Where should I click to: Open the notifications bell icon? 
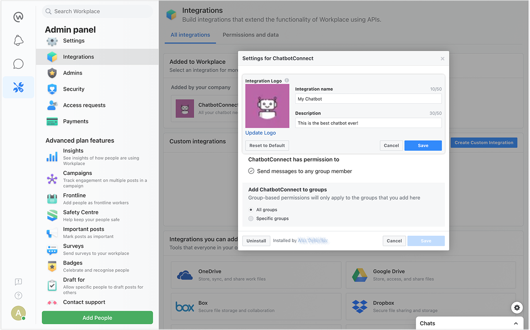18,40
